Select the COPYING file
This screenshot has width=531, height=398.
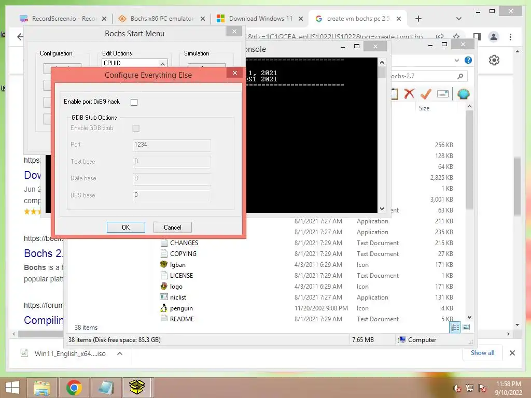click(x=183, y=254)
